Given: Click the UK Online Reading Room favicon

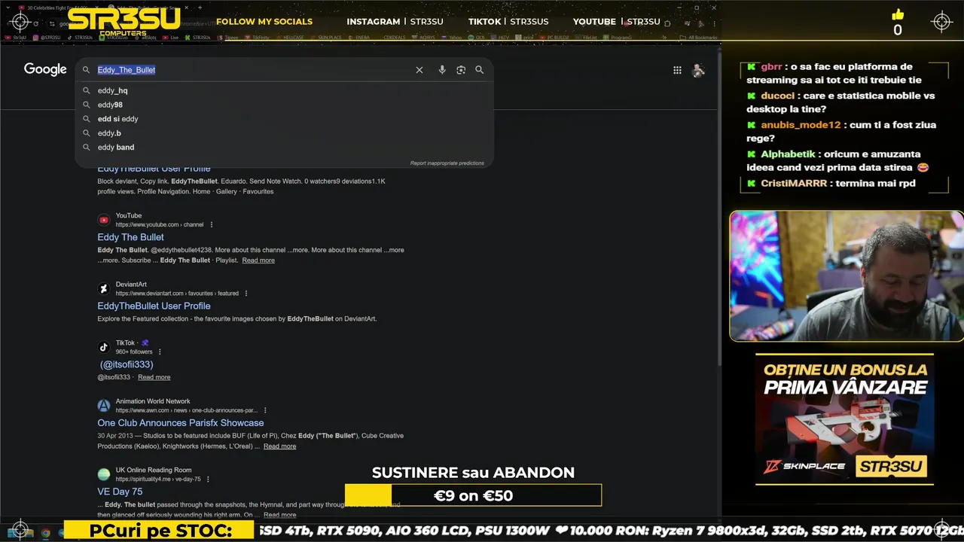Looking at the screenshot, I should click(104, 474).
